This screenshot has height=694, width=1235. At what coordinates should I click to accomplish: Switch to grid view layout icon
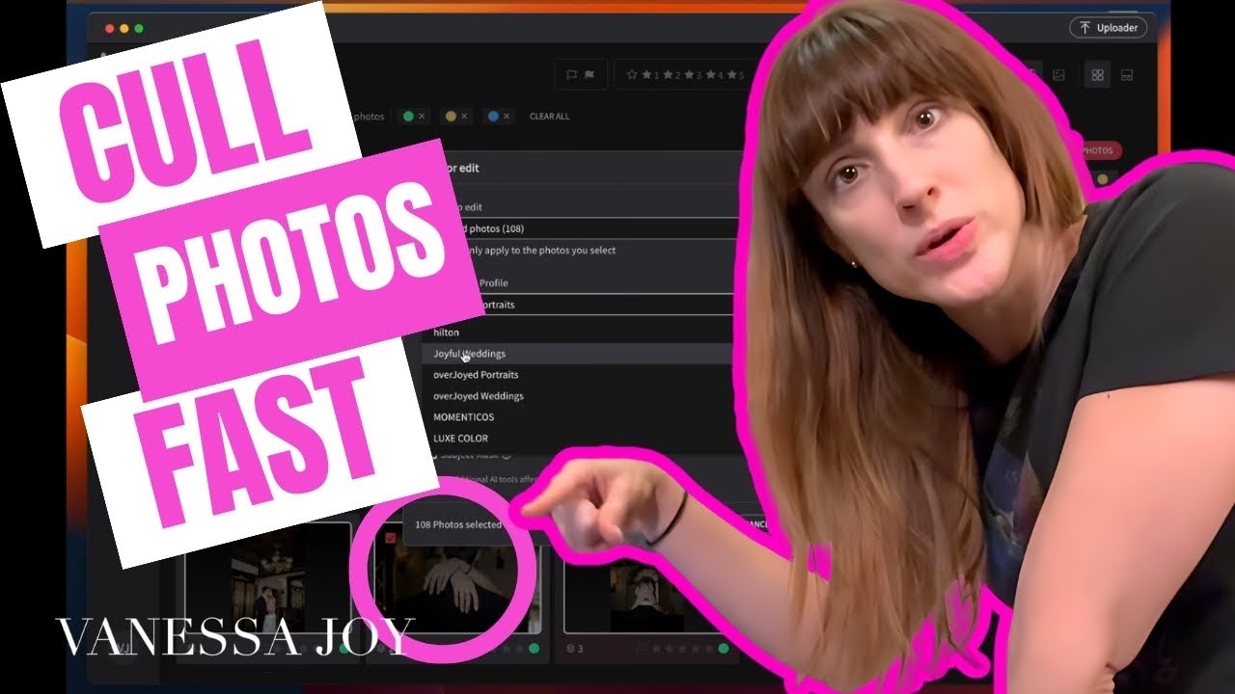(x=1097, y=75)
